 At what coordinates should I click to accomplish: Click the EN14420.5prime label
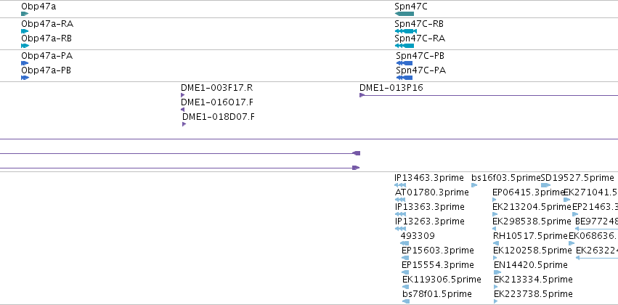pos(531,265)
